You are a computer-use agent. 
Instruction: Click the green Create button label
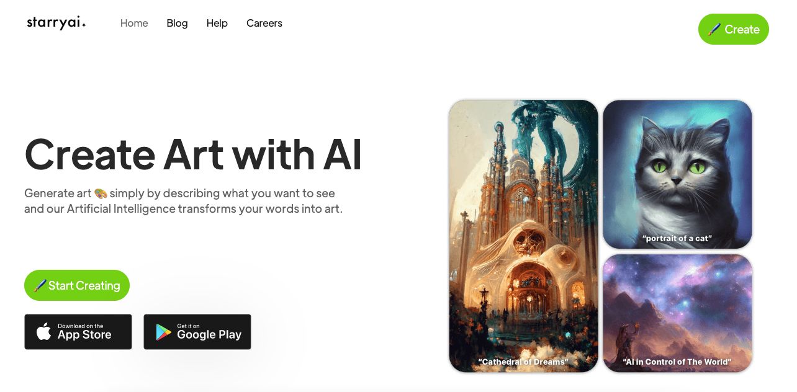(742, 29)
